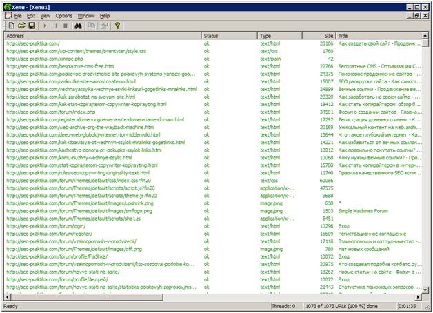
Task: Click the text/plain type cell
Action: pyautogui.click(x=270, y=59)
